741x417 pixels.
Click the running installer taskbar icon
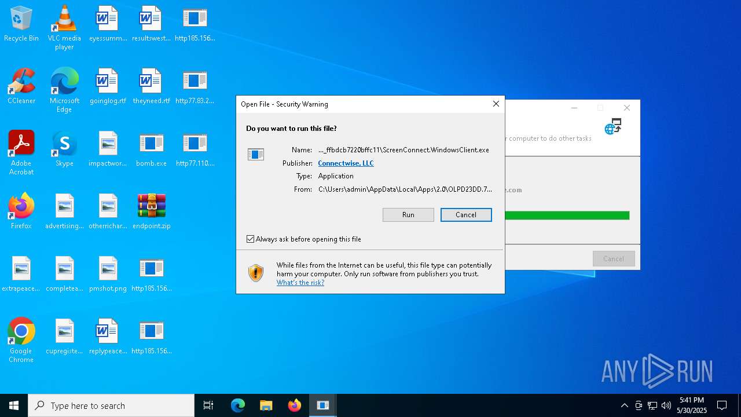pyautogui.click(x=323, y=405)
